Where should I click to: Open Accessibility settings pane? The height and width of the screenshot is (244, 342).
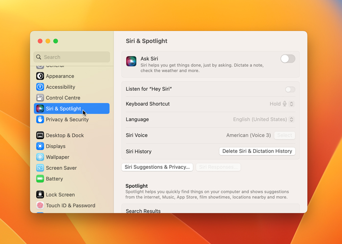point(71,87)
